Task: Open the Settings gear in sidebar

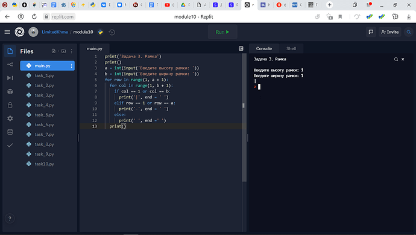Action: point(10,118)
